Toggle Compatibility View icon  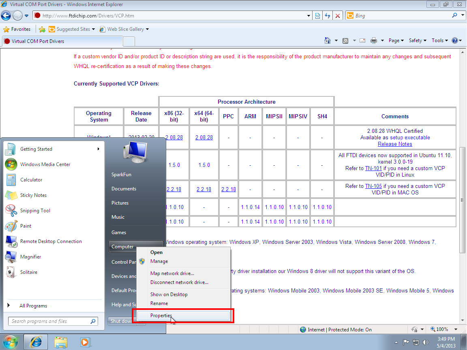[x=317, y=16]
